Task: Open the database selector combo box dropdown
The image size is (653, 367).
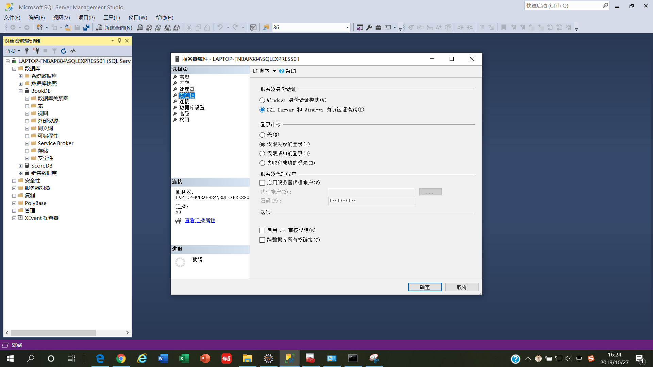Action: click(347, 28)
